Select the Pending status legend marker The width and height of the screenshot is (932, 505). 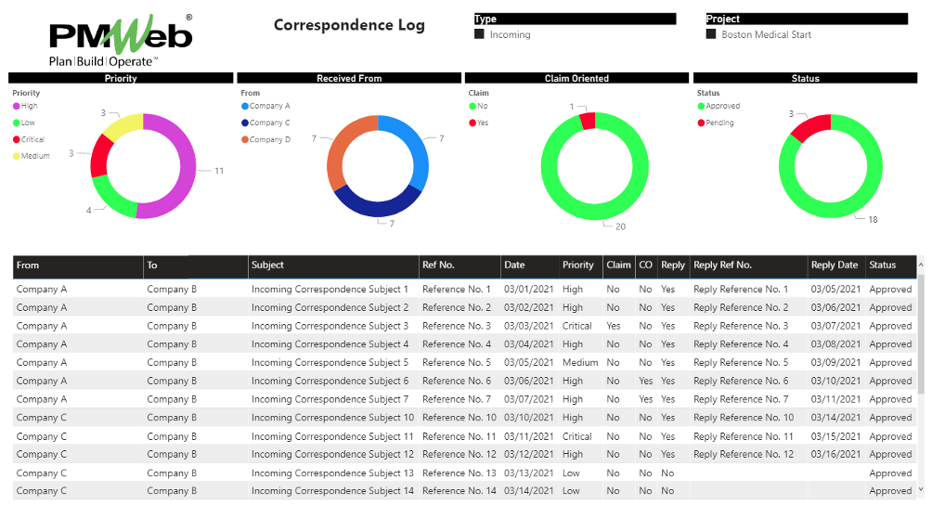(x=701, y=123)
